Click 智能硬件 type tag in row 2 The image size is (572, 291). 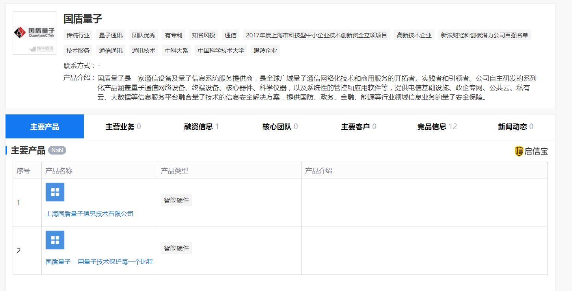pyautogui.click(x=177, y=248)
